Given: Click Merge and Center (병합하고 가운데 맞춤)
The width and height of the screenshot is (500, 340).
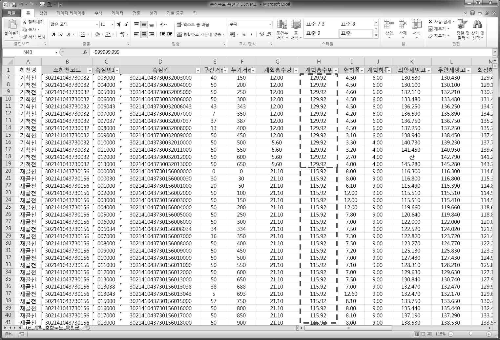Looking at the screenshot, I should pos(201,34).
